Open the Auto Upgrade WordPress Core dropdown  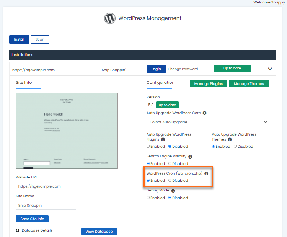(208, 122)
